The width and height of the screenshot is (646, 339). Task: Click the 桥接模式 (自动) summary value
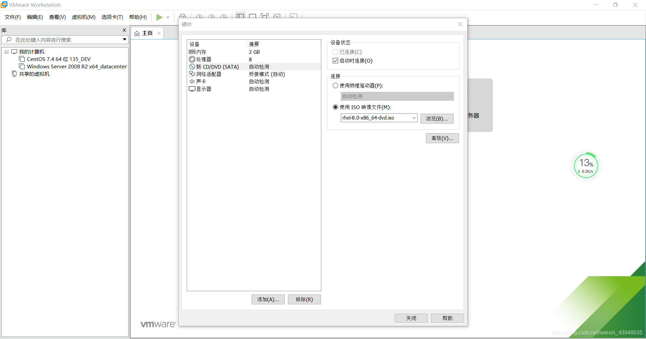267,74
